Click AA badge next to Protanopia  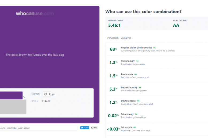(x=136, y=74)
